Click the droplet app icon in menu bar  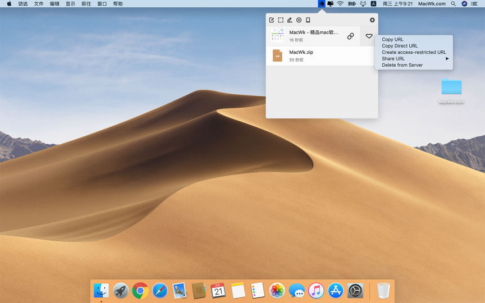[x=322, y=4]
